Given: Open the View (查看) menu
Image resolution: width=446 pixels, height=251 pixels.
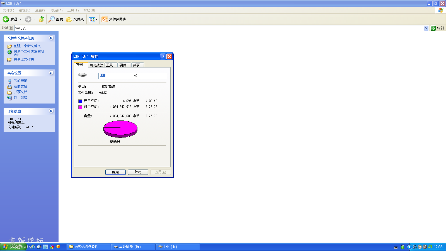Looking at the screenshot, I should click(41, 10).
